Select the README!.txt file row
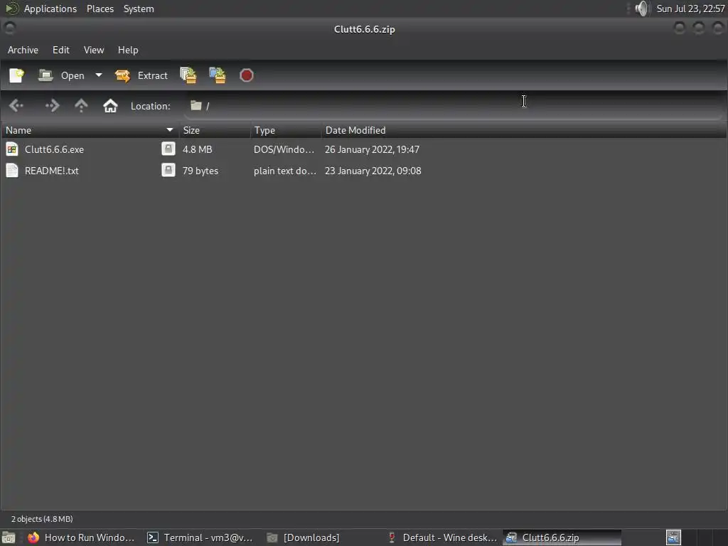 point(364,171)
